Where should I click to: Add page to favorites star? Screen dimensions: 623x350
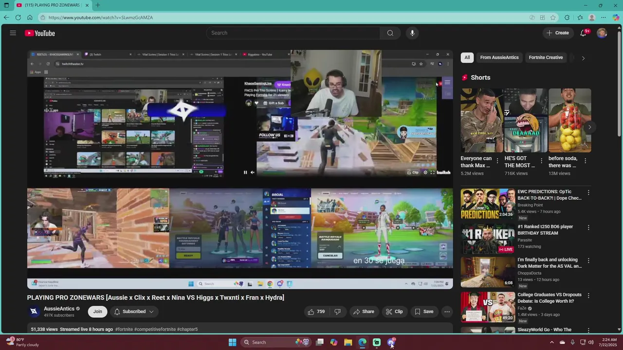pyautogui.click(x=553, y=17)
